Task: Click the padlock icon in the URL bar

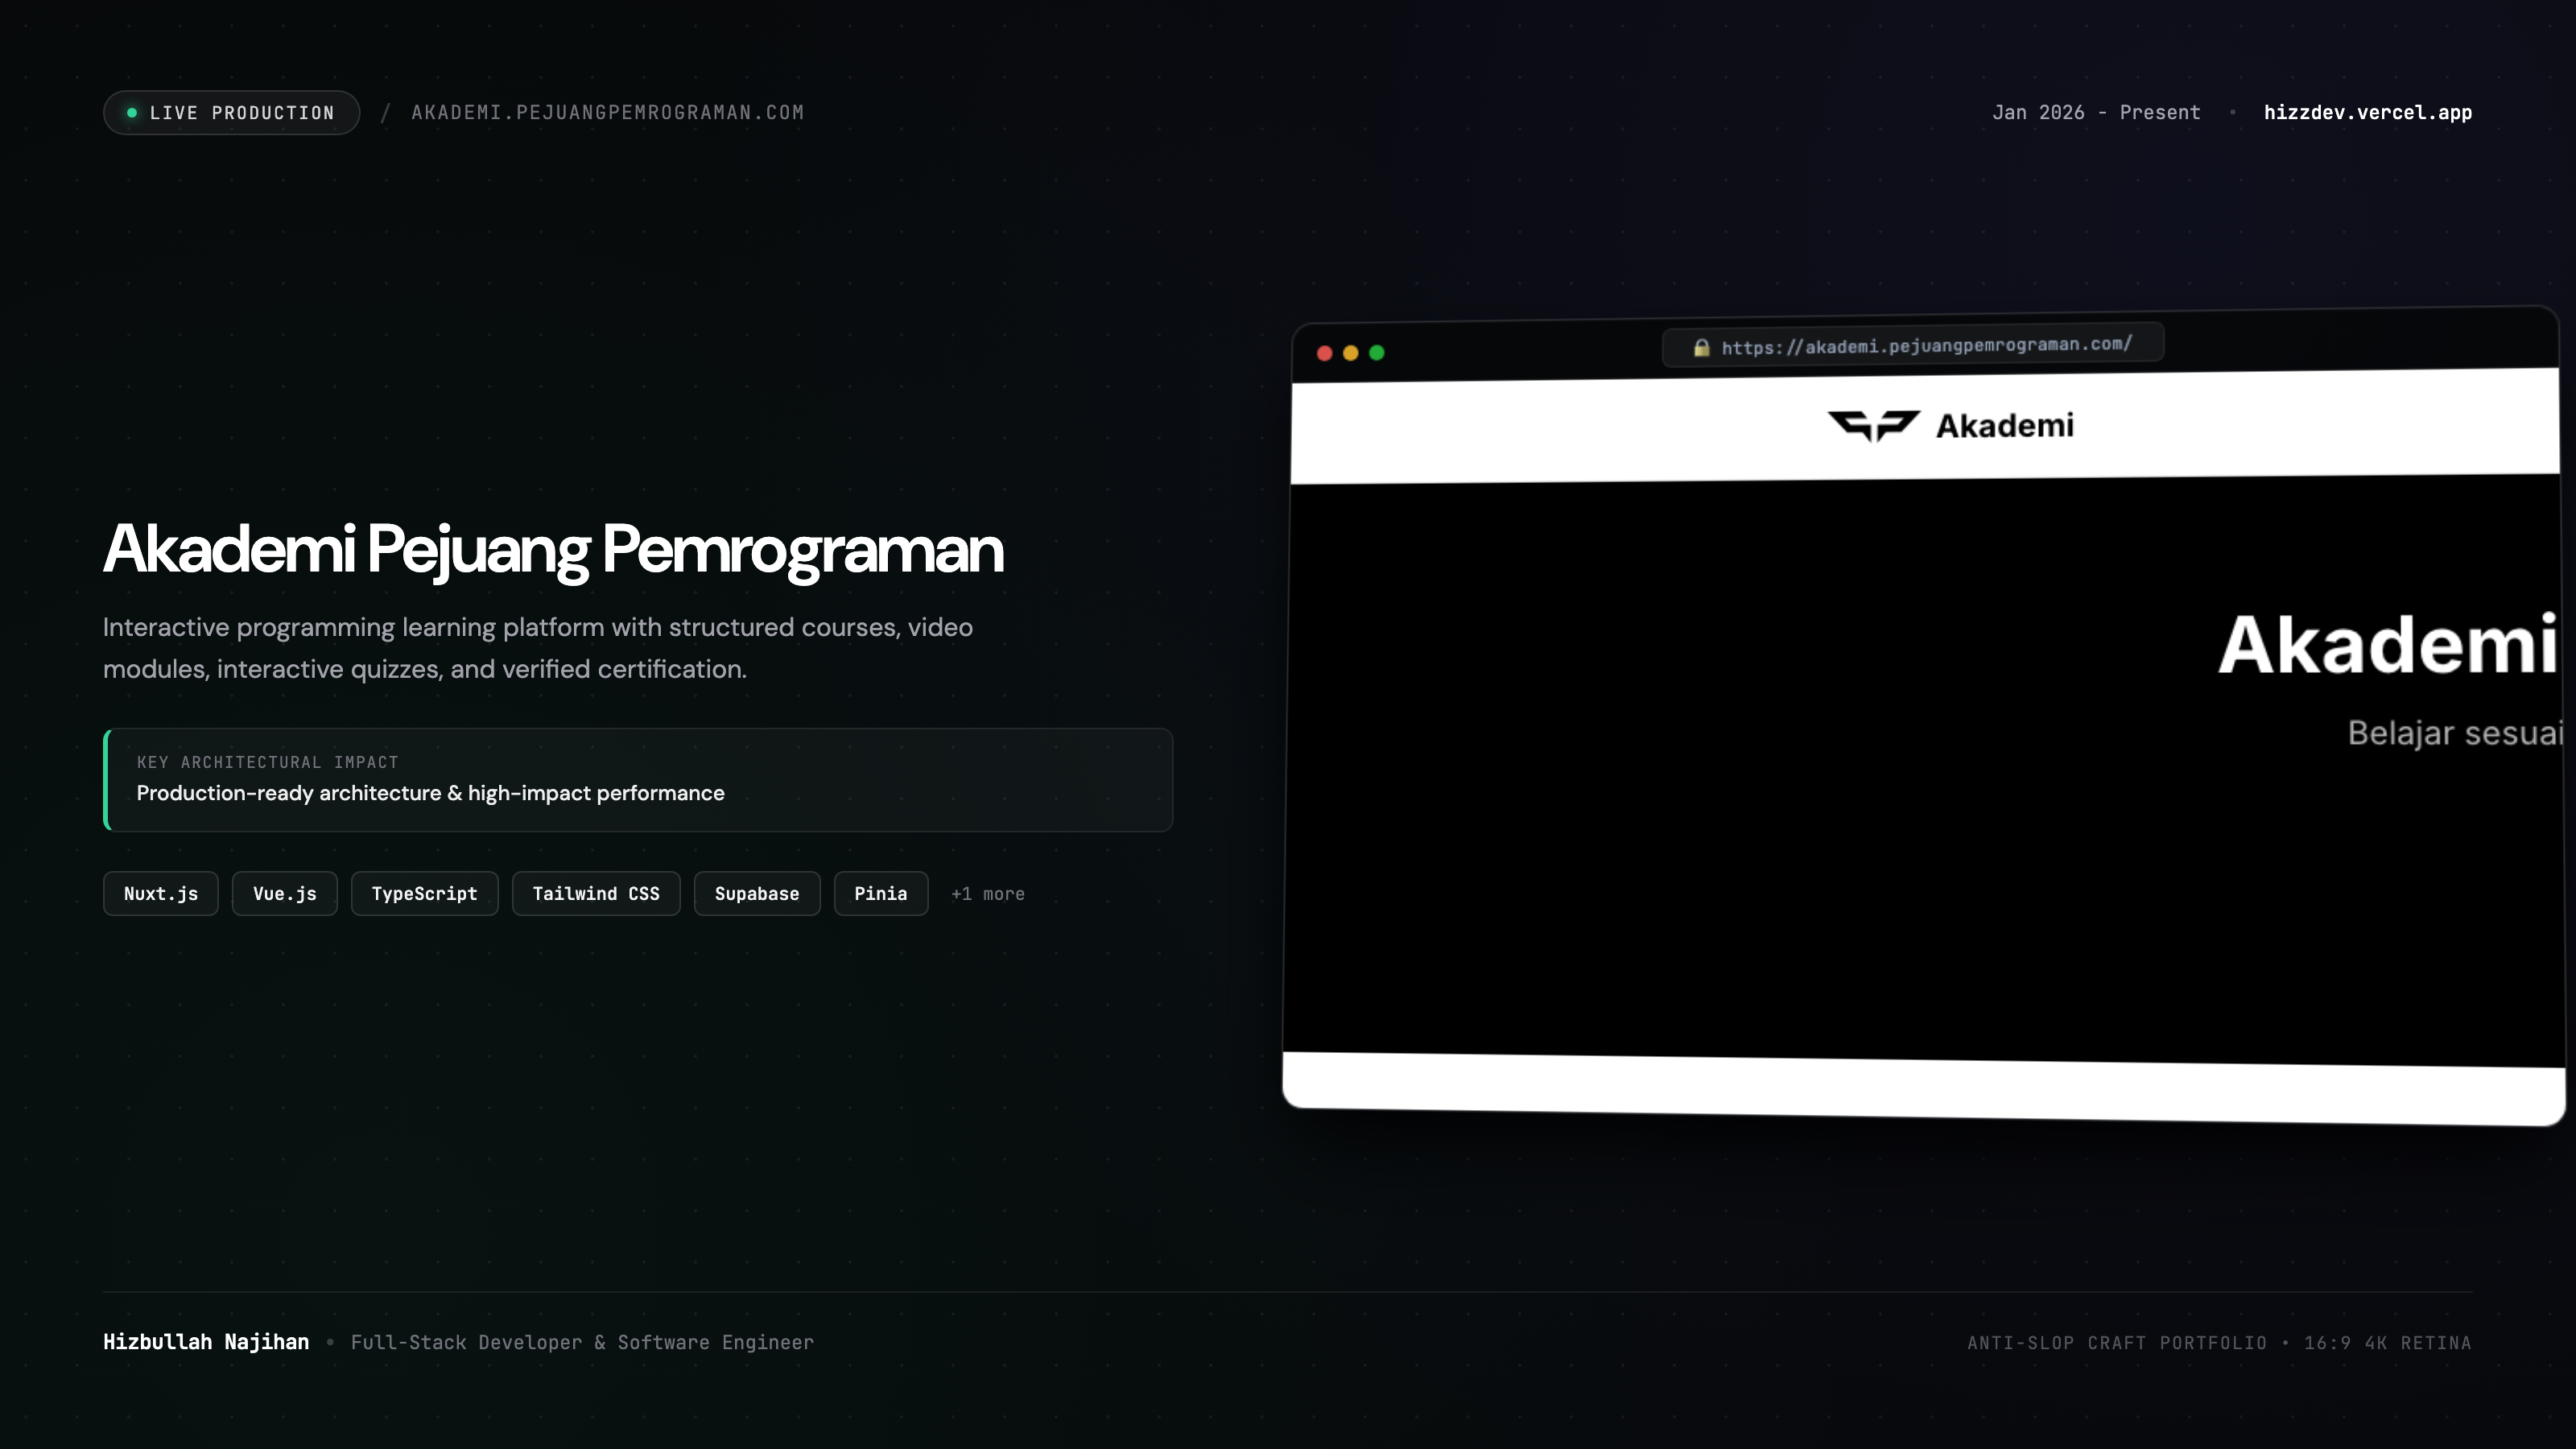Action: pyautogui.click(x=1701, y=348)
